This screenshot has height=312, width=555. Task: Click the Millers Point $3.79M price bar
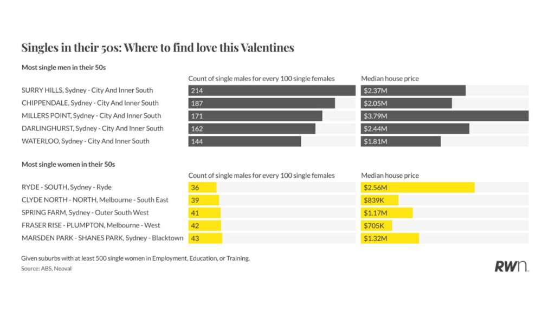(444, 116)
